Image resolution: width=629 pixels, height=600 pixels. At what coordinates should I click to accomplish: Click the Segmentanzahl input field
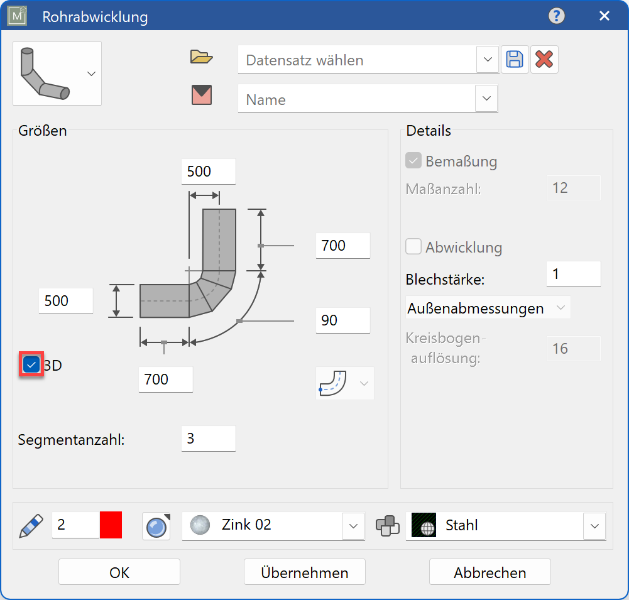pyautogui.click(x=208, y=438)
